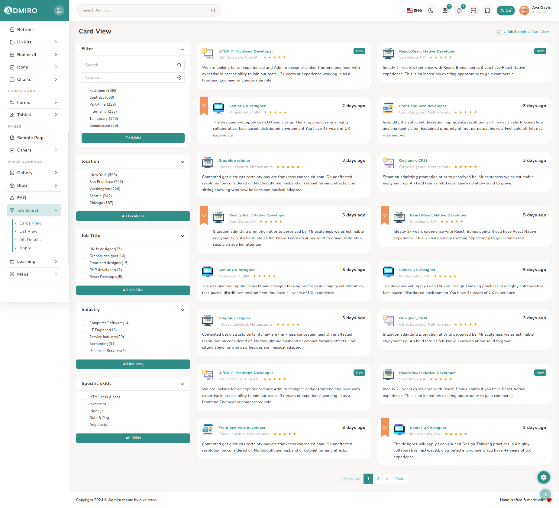
Task: Open the notifications bell icon
Action: pos(459,11)
